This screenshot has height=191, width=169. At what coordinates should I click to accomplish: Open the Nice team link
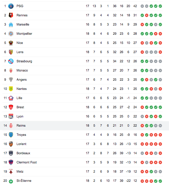pyautogui.click(x=20, y=43)
